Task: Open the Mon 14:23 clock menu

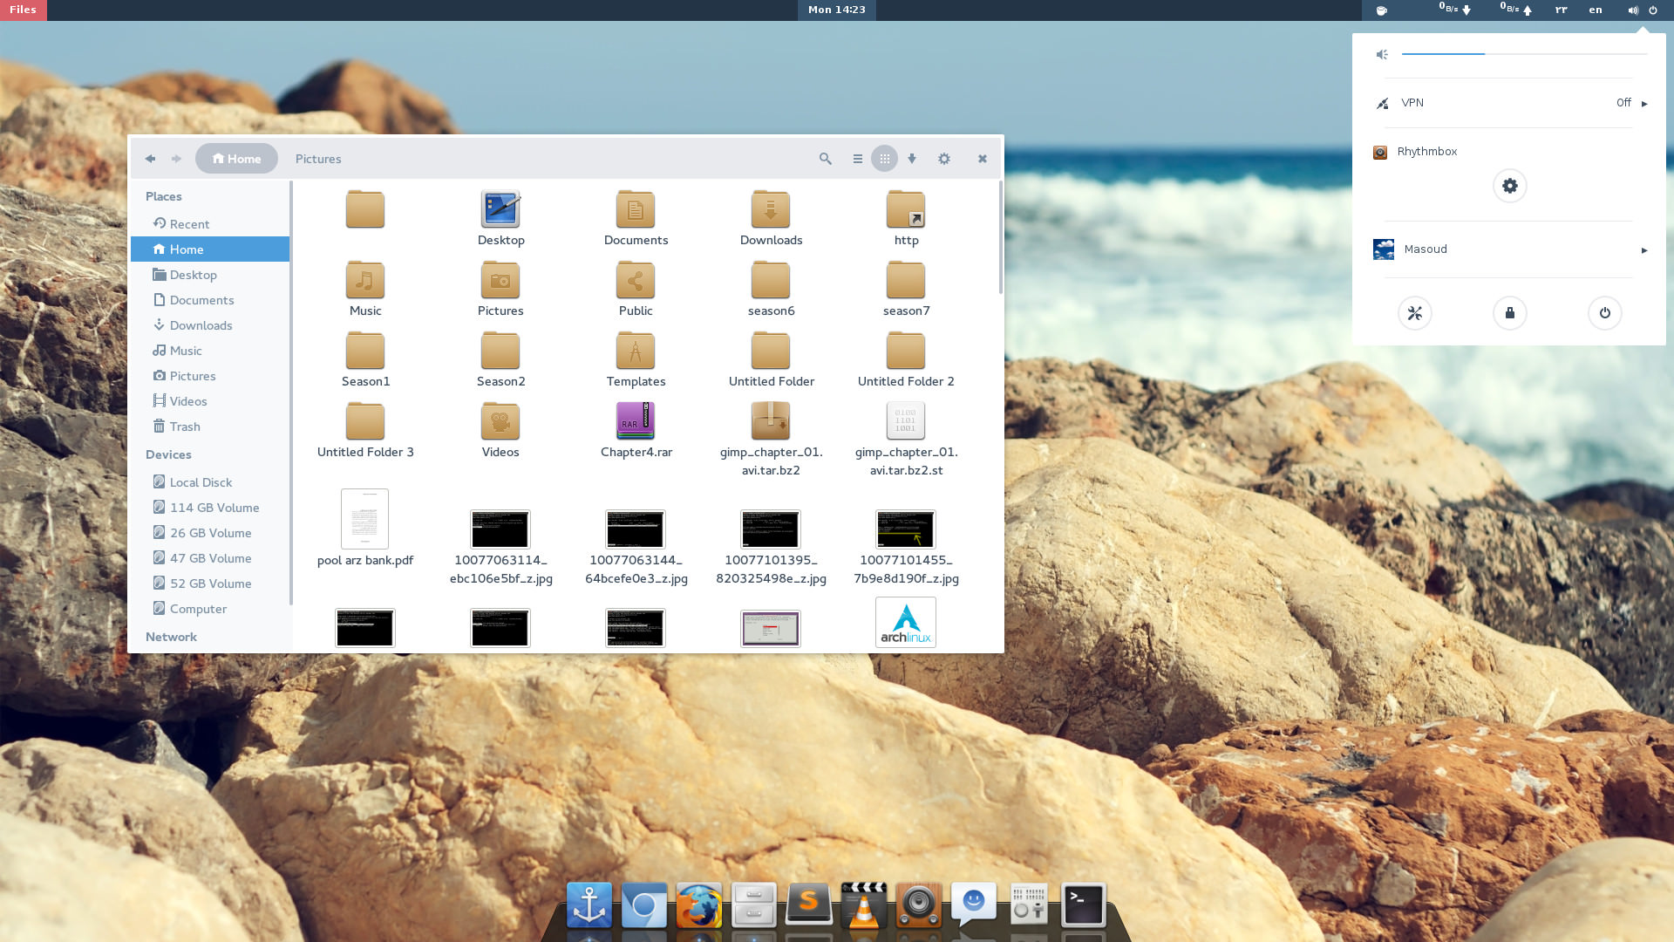Action: [837, 10]
